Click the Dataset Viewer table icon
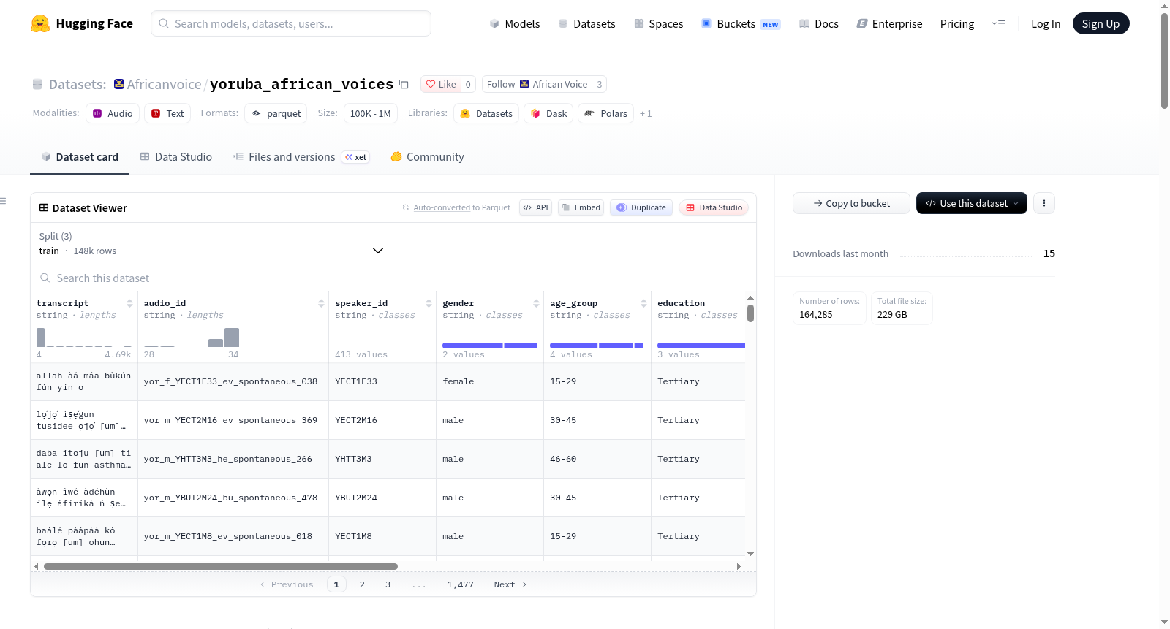1170x629 pixels. tap(44, 207)
